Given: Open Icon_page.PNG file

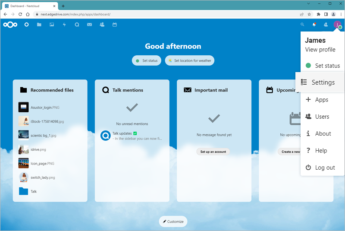Looking at the screenshot, I should point(50,163).
